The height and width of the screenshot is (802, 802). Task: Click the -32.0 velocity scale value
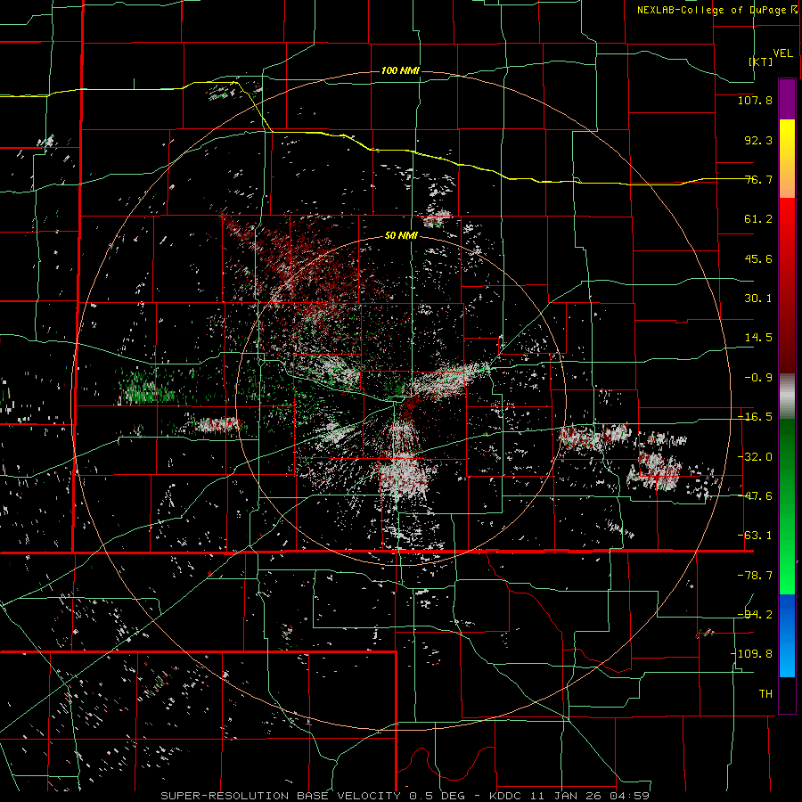pos(755,457)
